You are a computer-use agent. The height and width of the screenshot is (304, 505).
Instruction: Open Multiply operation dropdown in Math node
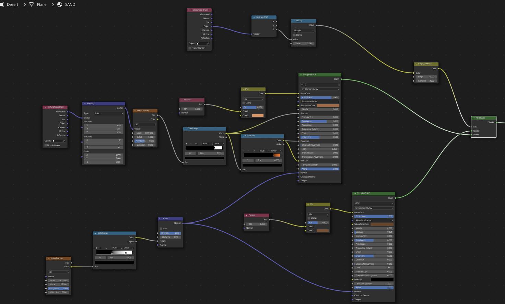(304, 31)
